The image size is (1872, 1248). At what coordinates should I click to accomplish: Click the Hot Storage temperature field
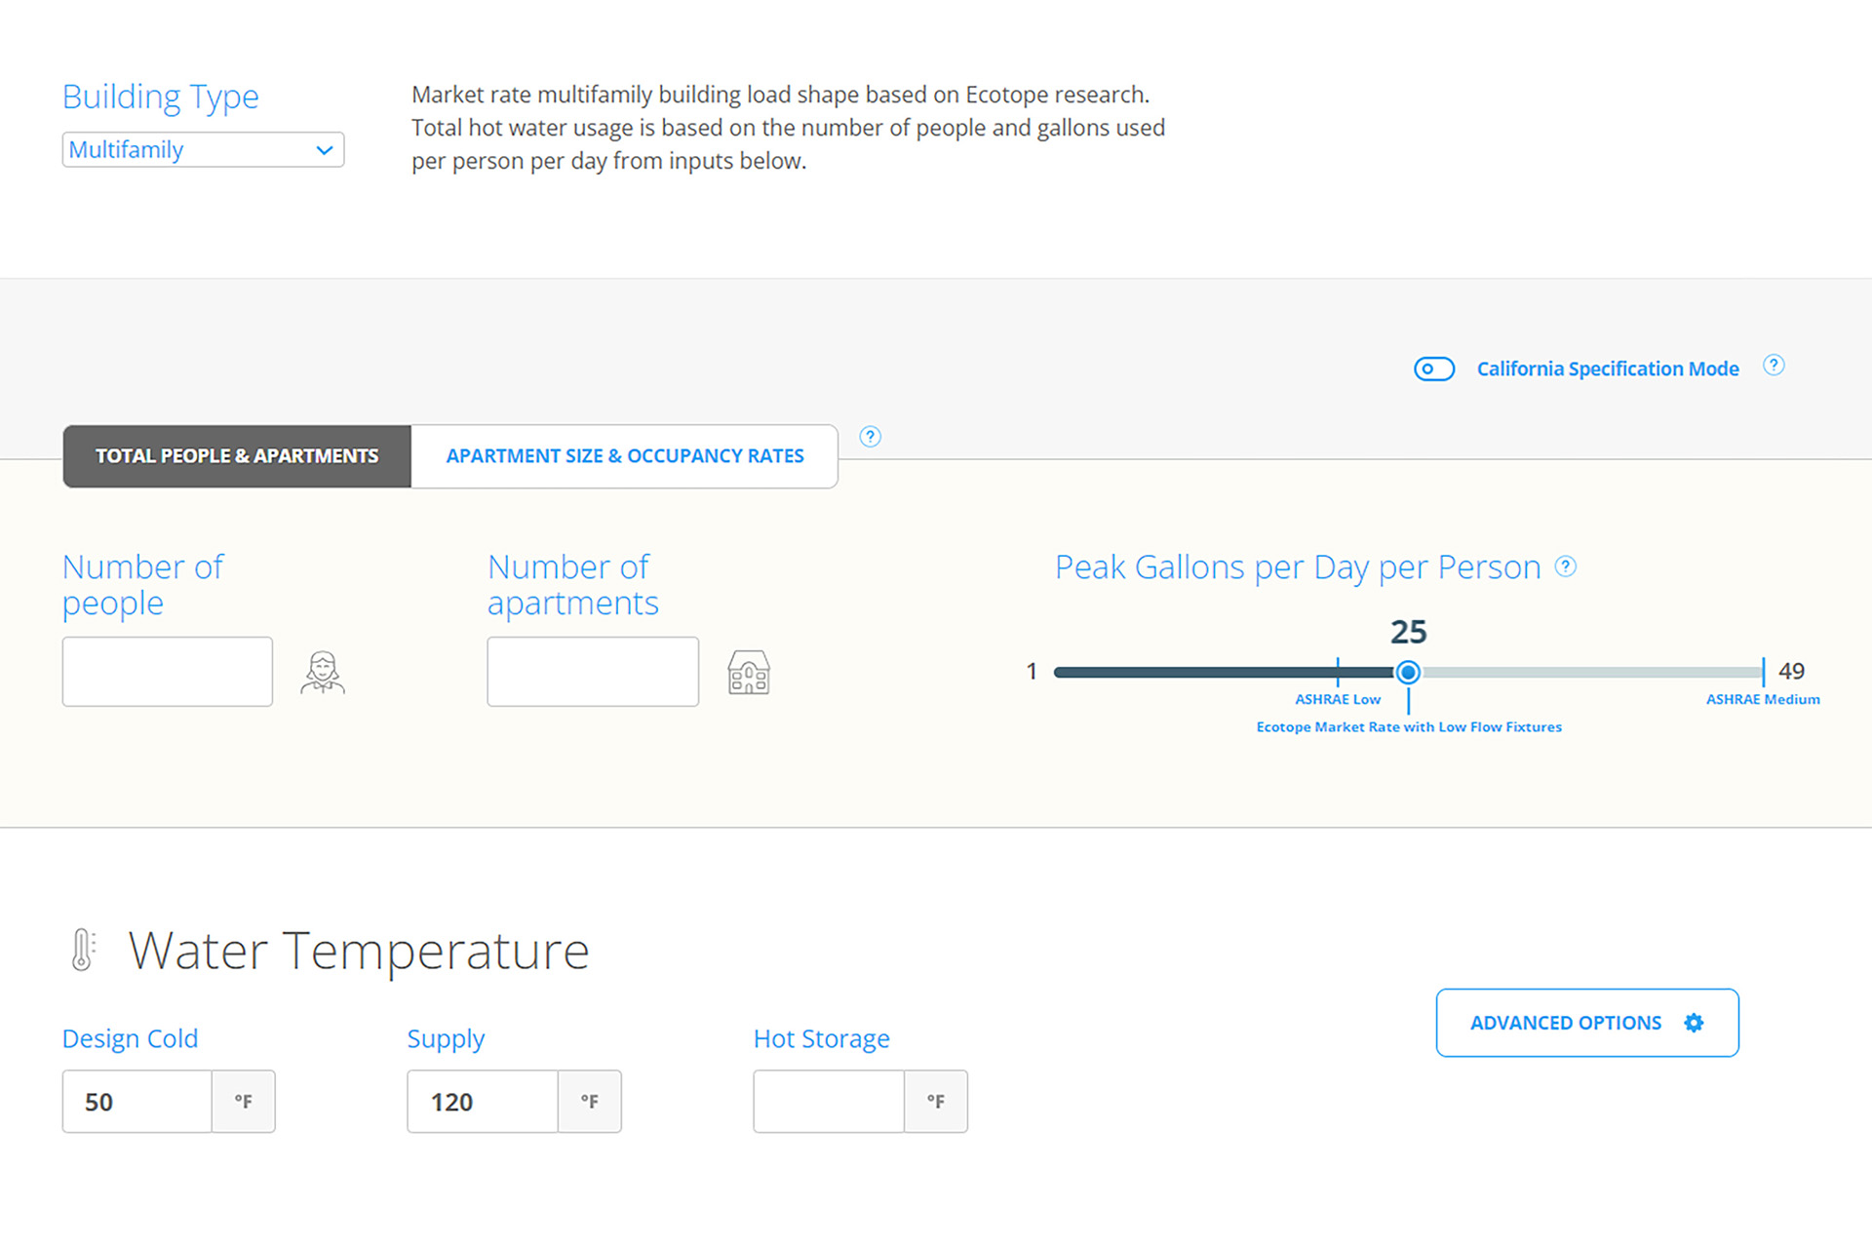[829, 1102]
